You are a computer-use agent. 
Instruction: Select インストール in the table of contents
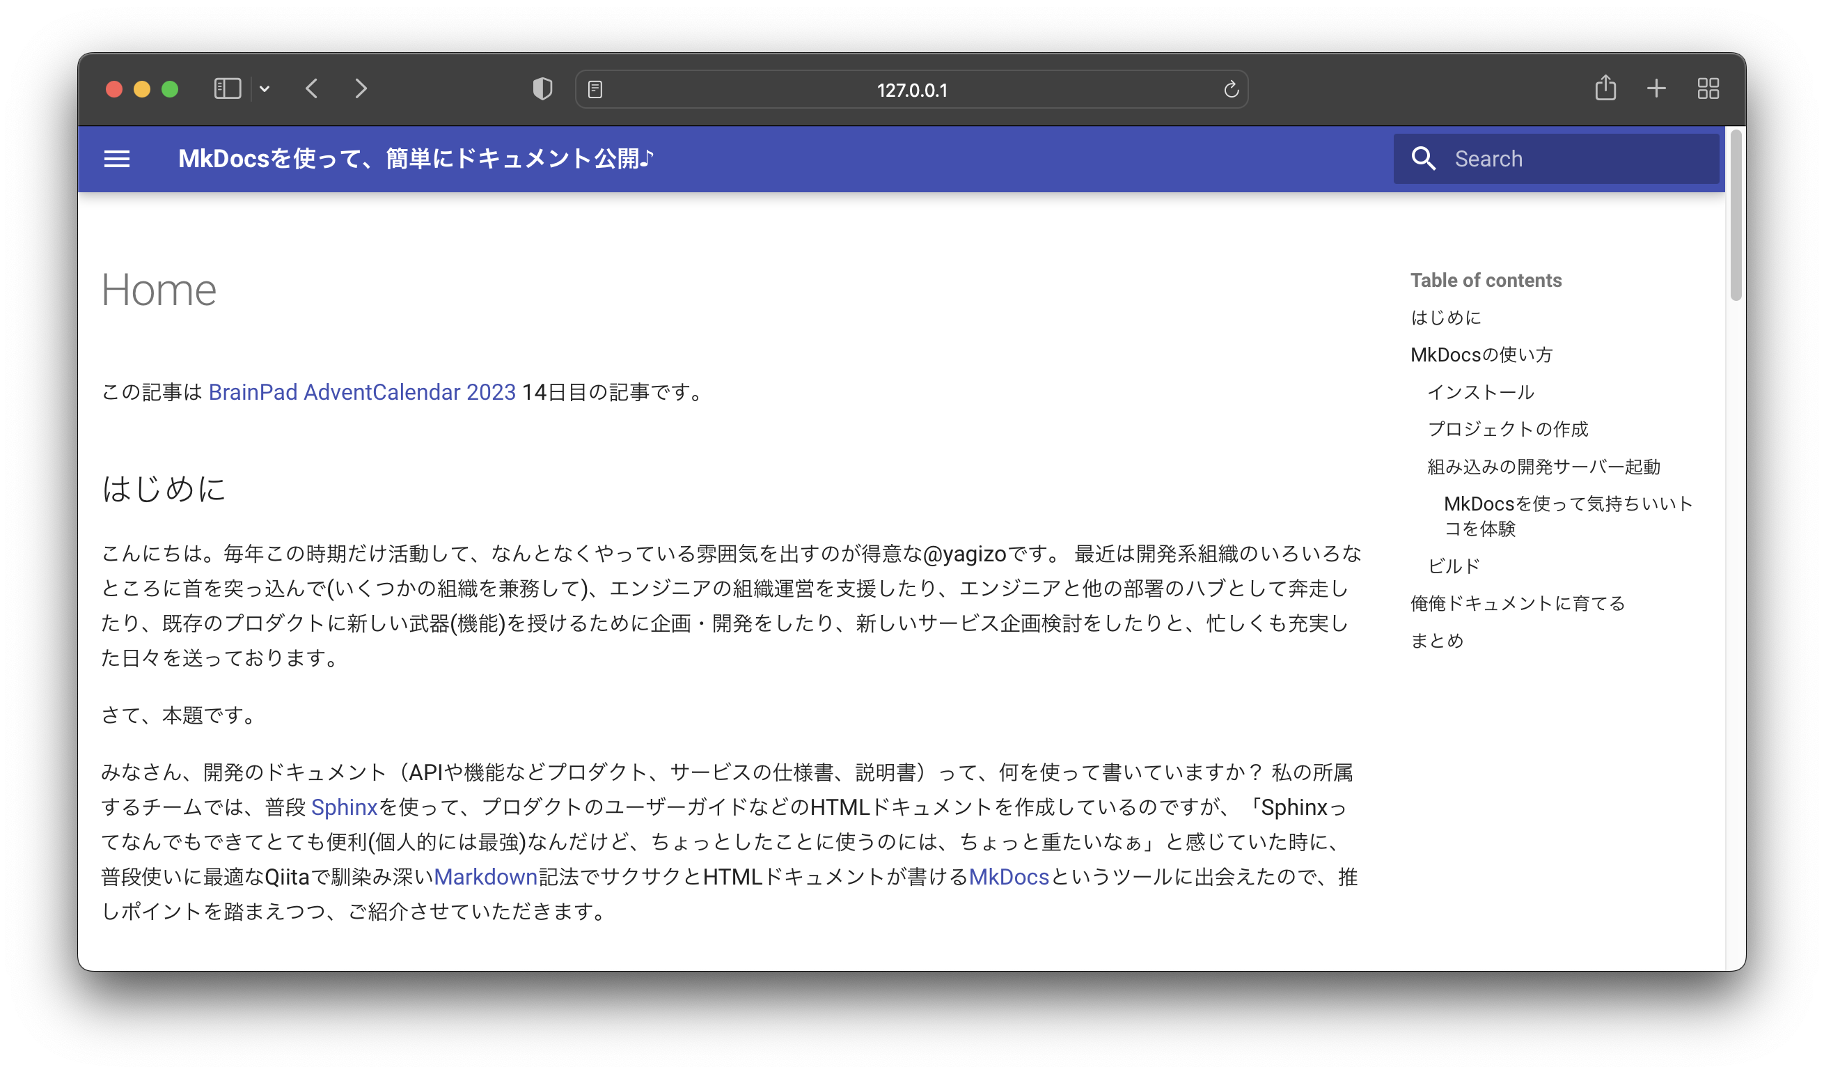[x=1480, y=392]
